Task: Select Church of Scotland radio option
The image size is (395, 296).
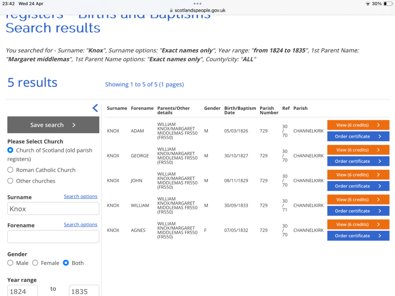Action: [x=10, y=150]
